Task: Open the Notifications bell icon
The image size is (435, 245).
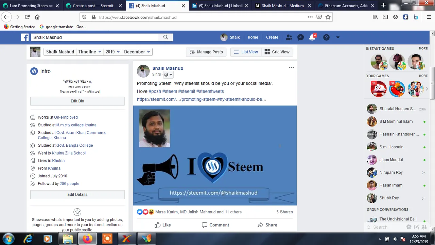Action: click(312, 37)
